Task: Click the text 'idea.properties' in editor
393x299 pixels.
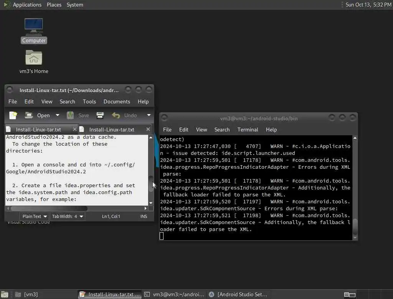Action: pos(87,185)
